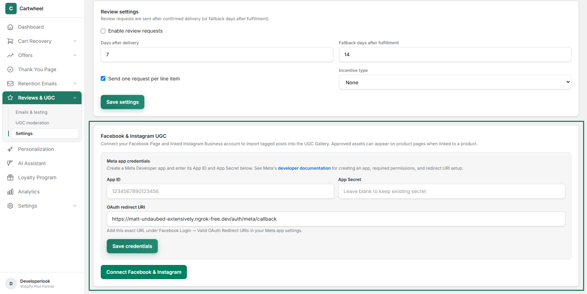This screenshot has width=587, height=294.
Task: Click the Cart Recovery cart icon
Action: [x=10, y=41]
